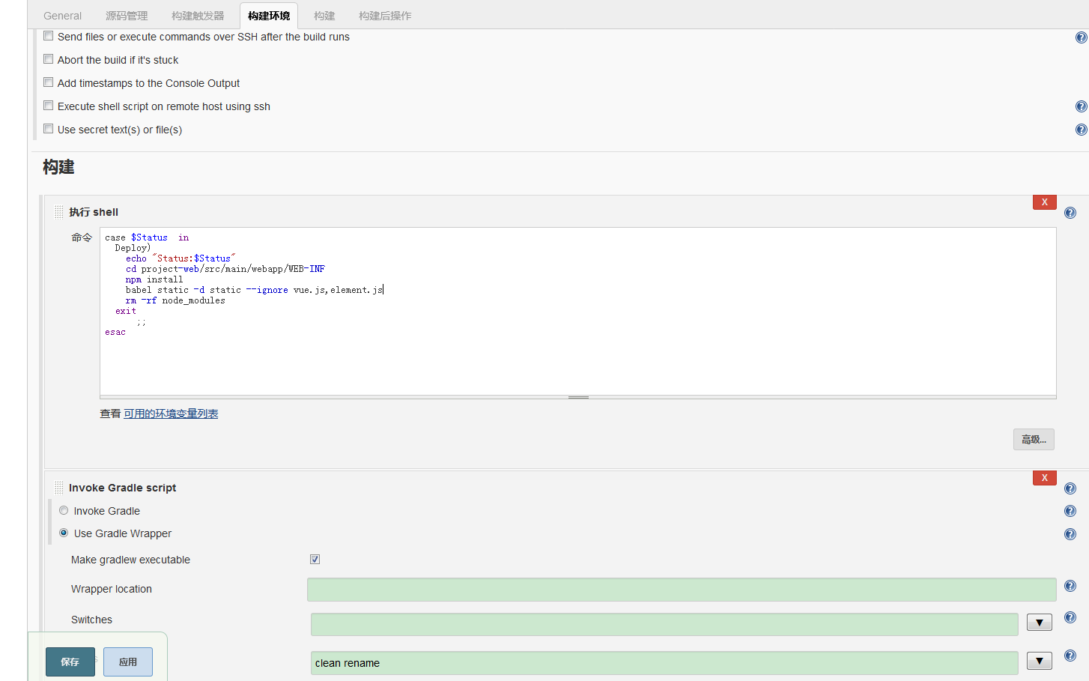This screenshot has width=1089, height=681.
Task: Open help beside the Wrapper location field
Action: (x=1070, y=585)
